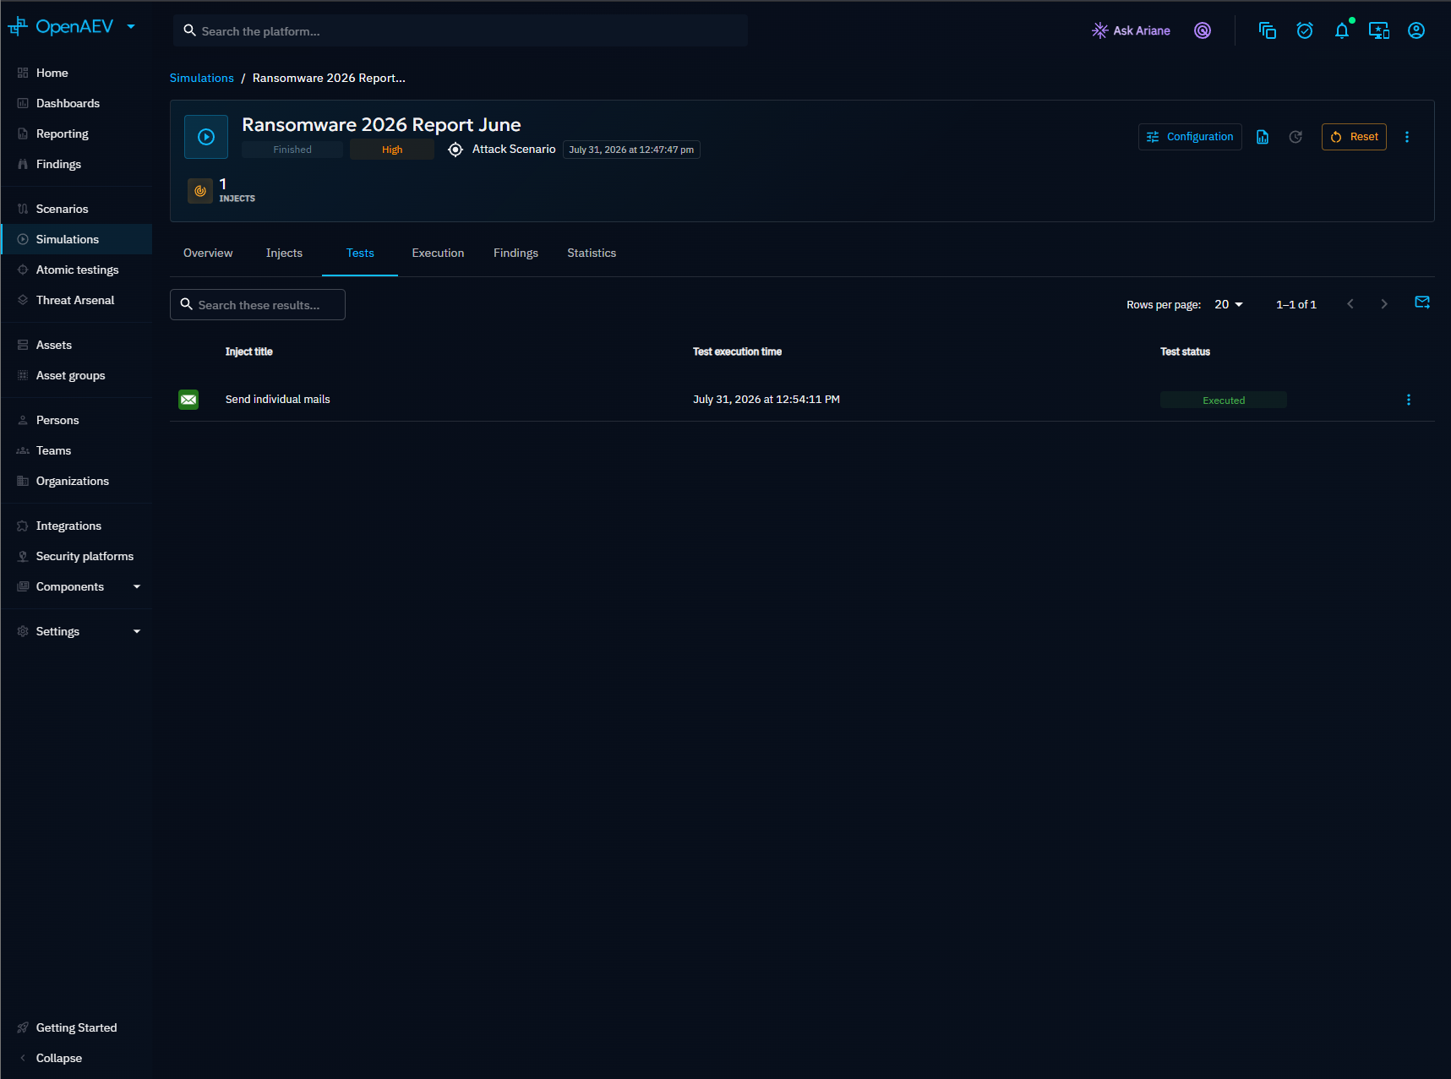Click the platform search field
Screen dimensions: 1451x1079
[x=461, y=30]
